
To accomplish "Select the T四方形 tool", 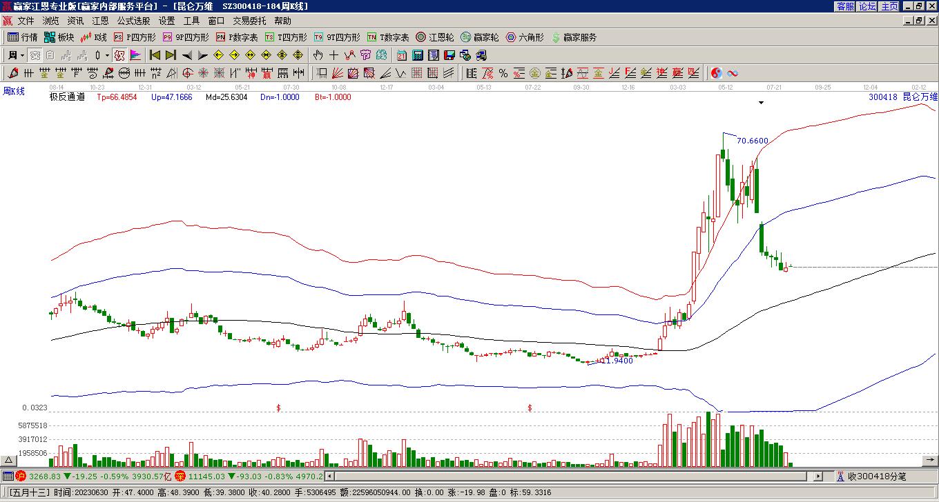I will (286, 37).
